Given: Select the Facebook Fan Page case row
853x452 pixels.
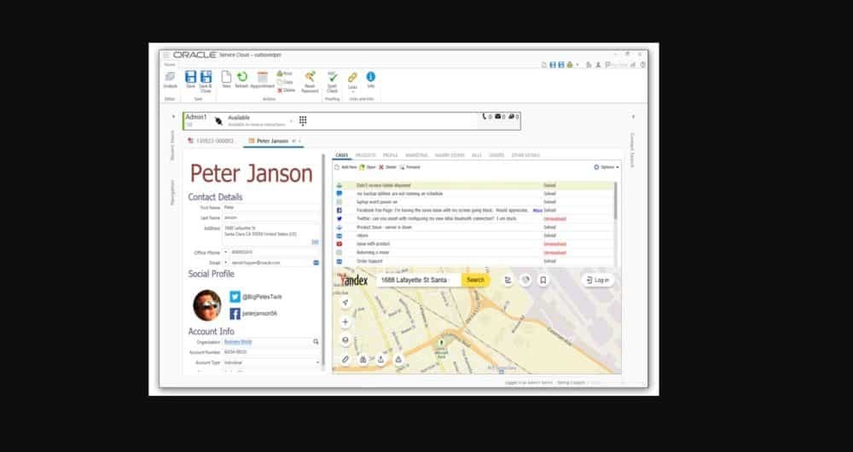Looking at the screenshot, I should point(474,211).
